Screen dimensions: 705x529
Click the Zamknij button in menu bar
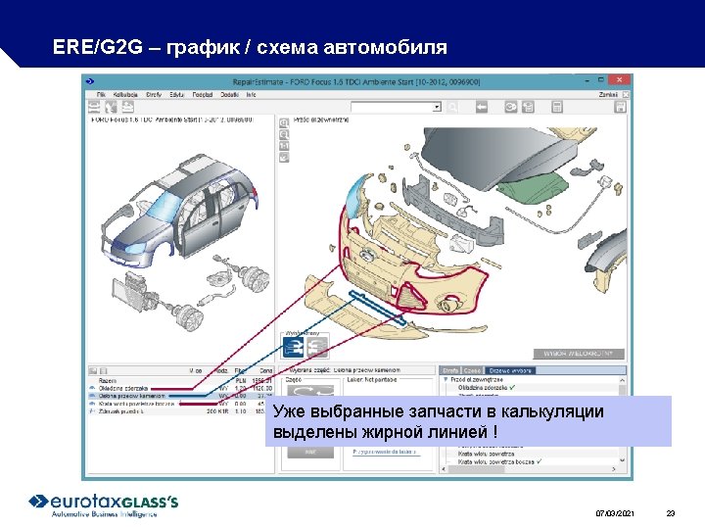click(x=608, y=94)
